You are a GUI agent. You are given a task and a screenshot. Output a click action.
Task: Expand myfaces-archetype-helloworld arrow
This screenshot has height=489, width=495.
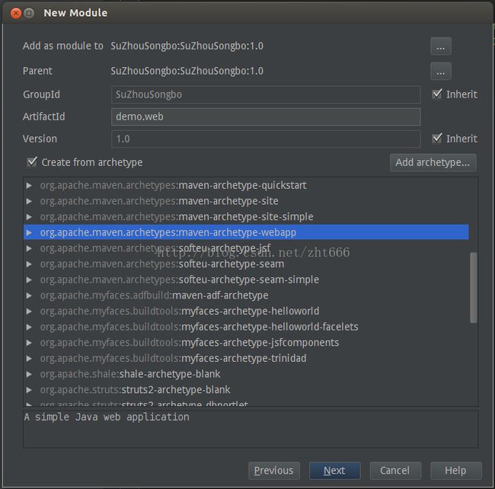29,312
